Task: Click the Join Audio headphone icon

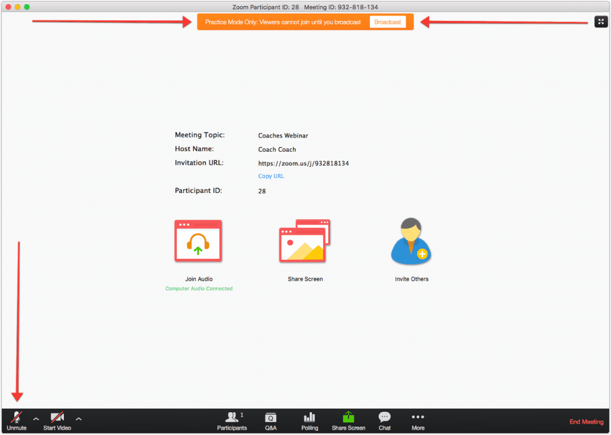Action: tap(198, 241)
